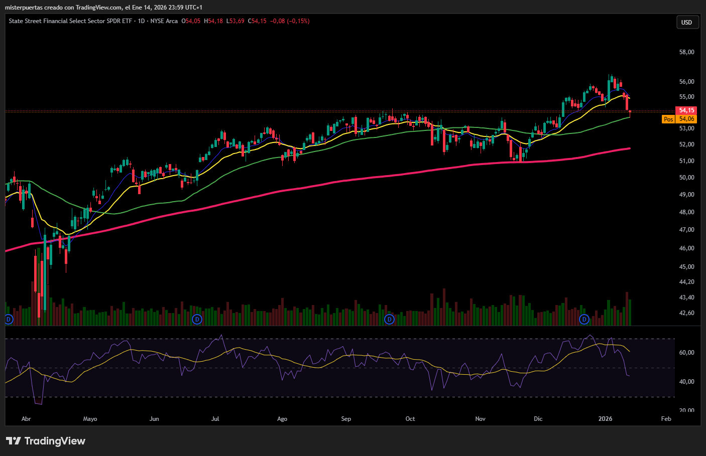Click the TradingView logo at the bottom
Screen dimensions: 706x456
tap(46, 441)
